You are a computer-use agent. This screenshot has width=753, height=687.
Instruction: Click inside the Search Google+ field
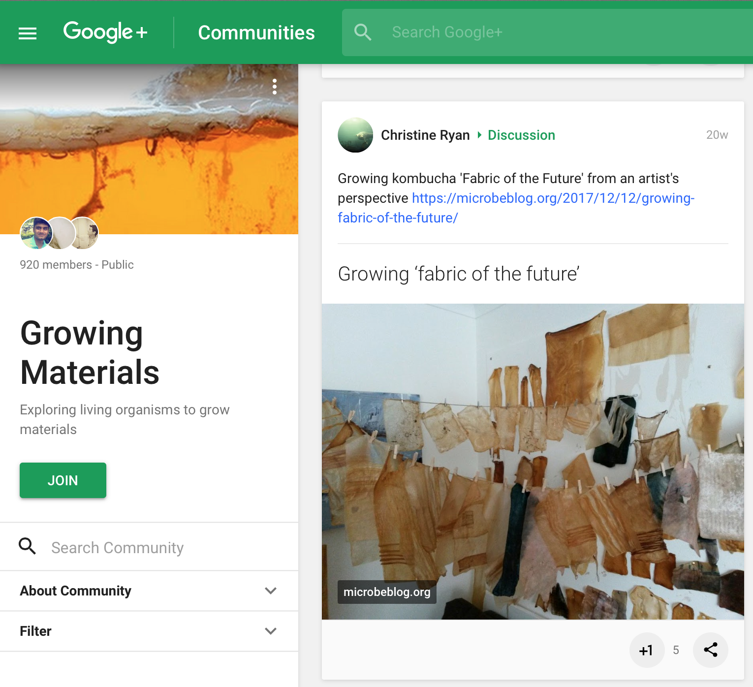click(492, 32)
